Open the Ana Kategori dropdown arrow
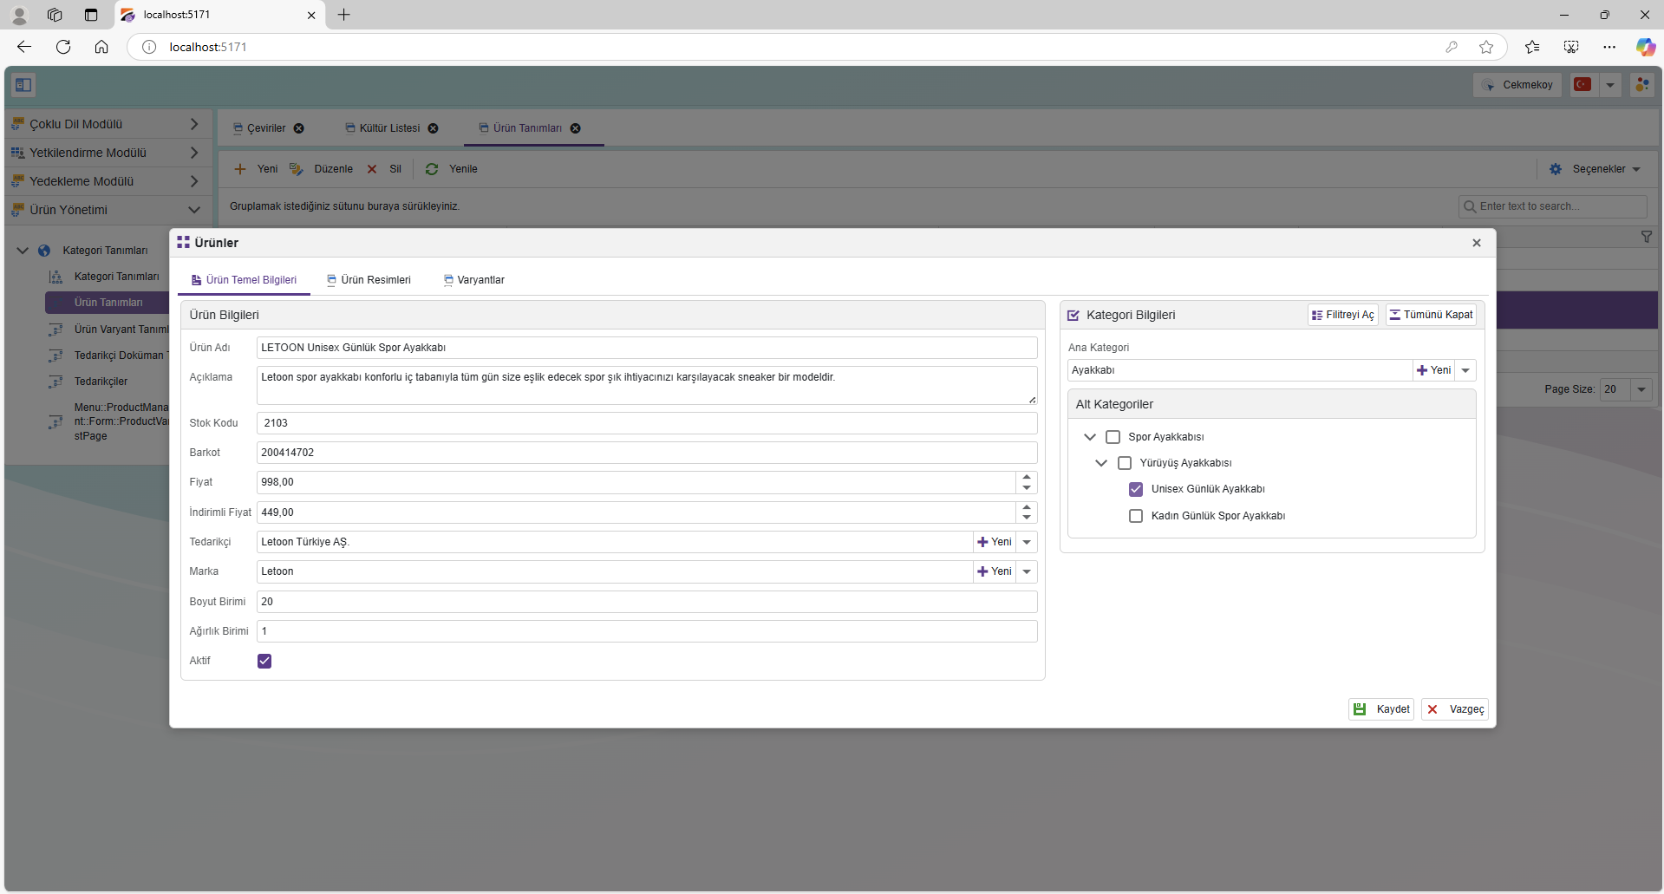This screenshot has width=1664, height=894. pos(1465,370)
